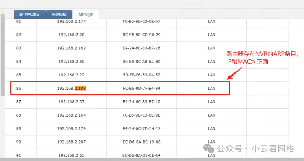Select IP address 192.168.2.177
304x161 pixels.
pyautogui.click(x=71, y=21)
